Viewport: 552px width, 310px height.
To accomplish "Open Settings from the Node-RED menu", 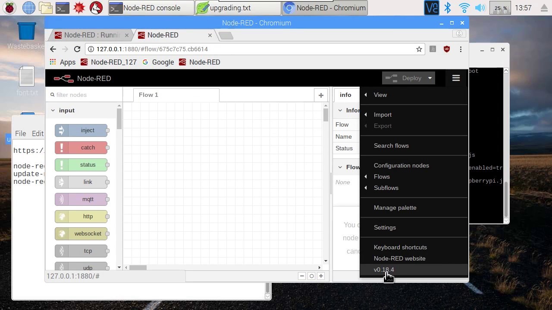I will click(x=414, y=227).
